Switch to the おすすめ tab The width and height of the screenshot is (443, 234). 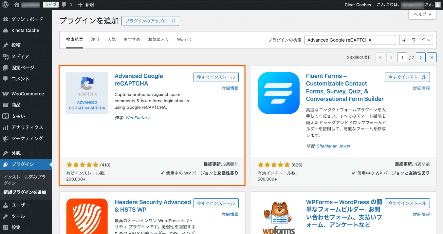pos(132,39)
